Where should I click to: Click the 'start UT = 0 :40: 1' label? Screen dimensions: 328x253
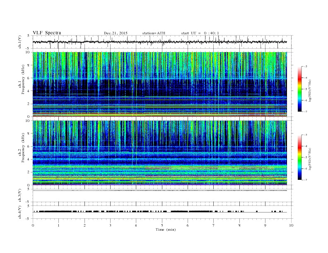click(200, 33)
